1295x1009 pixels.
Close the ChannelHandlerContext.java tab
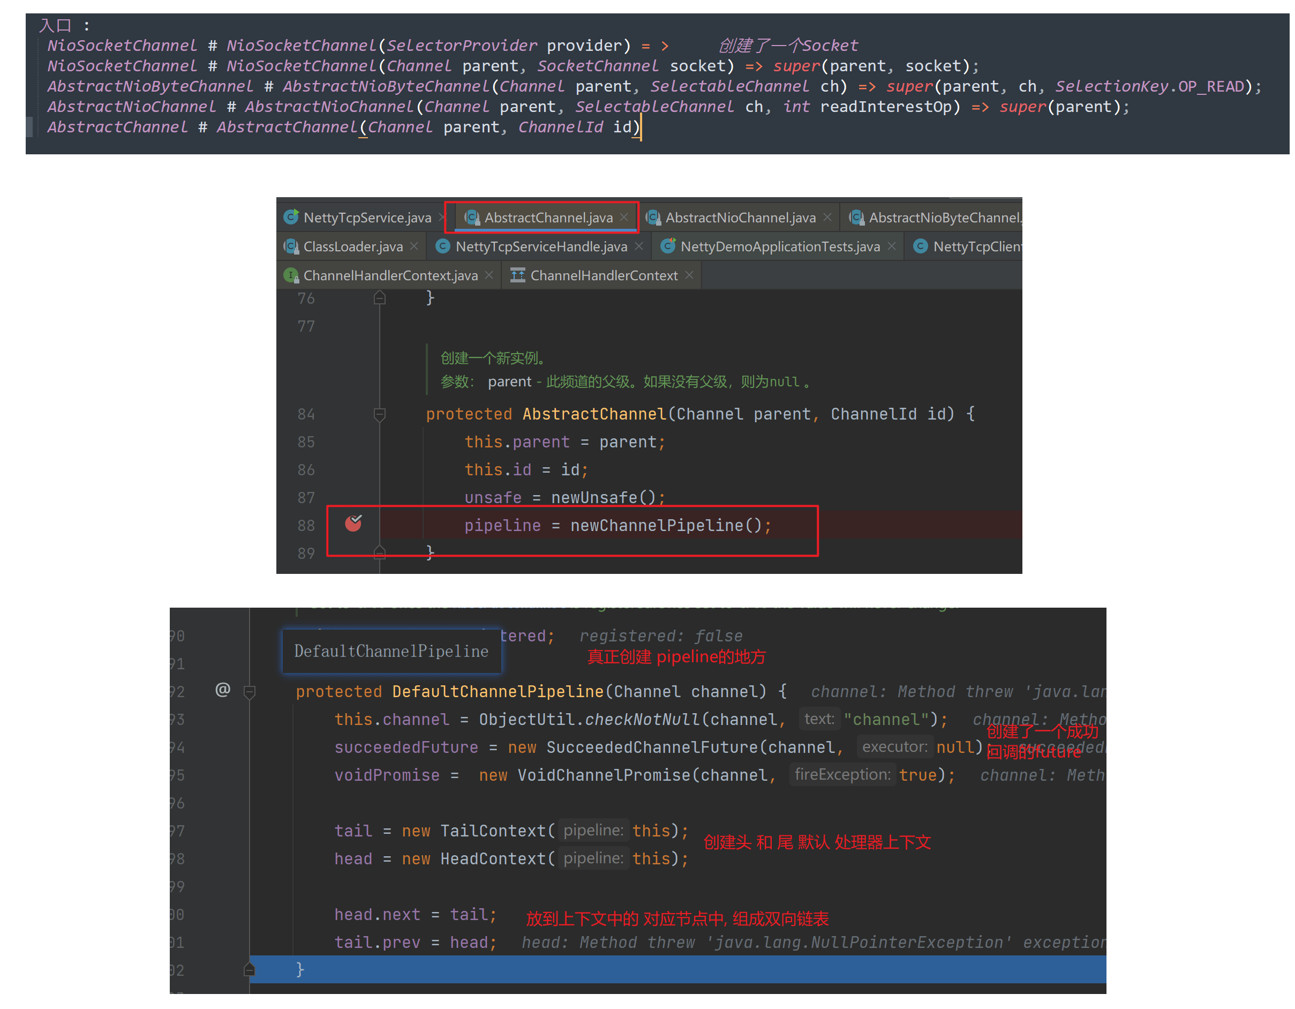click(x=488, y=275)
